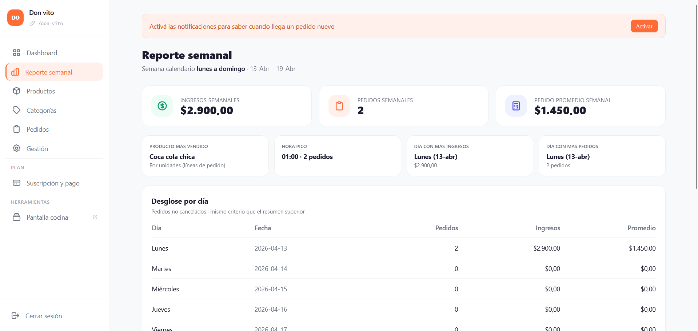Click the Producto más vendido card

(205, 156)
